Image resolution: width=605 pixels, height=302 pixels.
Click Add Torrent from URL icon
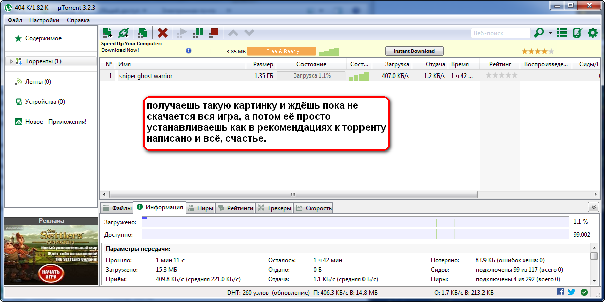click(x=123, y=33)
